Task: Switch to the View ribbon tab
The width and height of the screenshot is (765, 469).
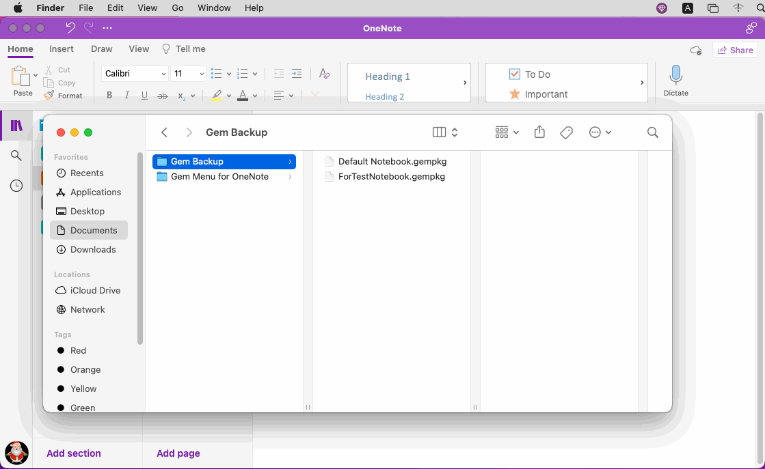Action: click(x=139, y=48)
